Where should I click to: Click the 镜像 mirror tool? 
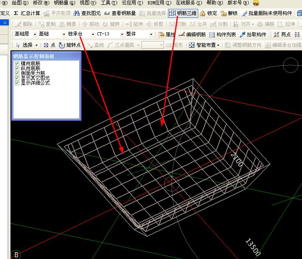pyautogui.click(x=67, y=24)
